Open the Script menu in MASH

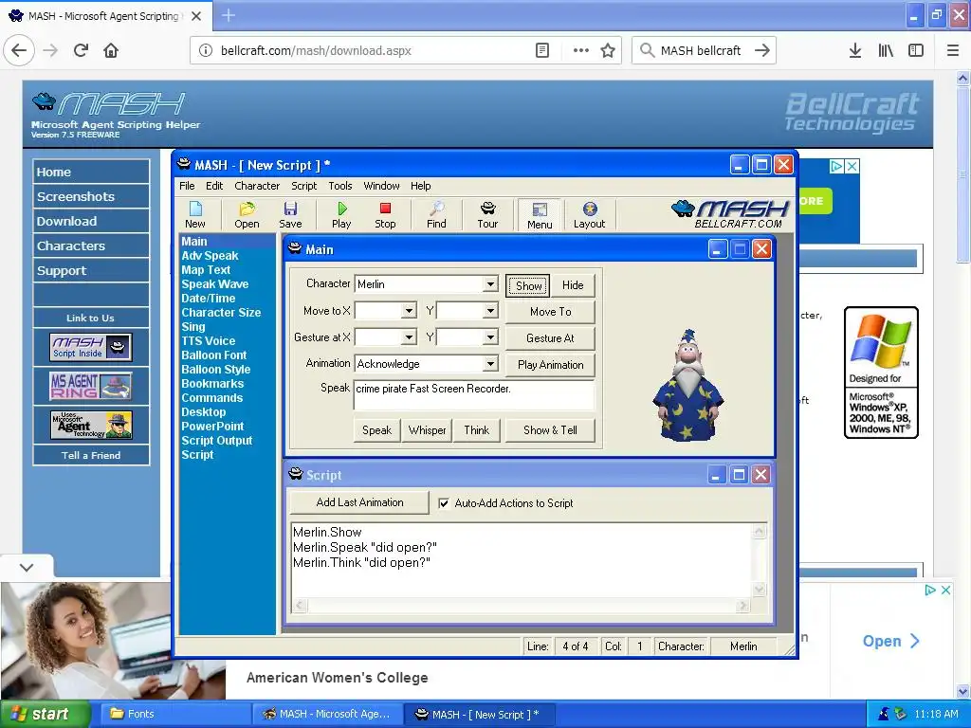point(304,186)
